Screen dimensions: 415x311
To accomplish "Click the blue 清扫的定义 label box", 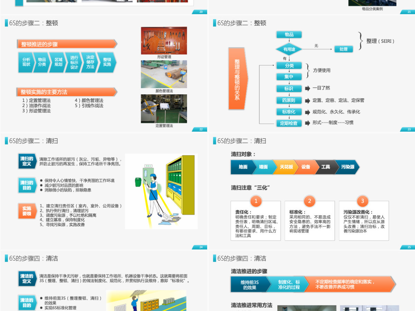I will 27,161.
